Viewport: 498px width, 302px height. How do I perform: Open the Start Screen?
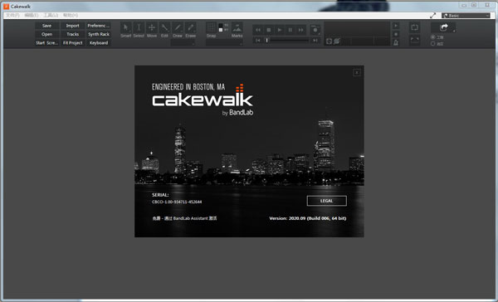tap(47, 43)
